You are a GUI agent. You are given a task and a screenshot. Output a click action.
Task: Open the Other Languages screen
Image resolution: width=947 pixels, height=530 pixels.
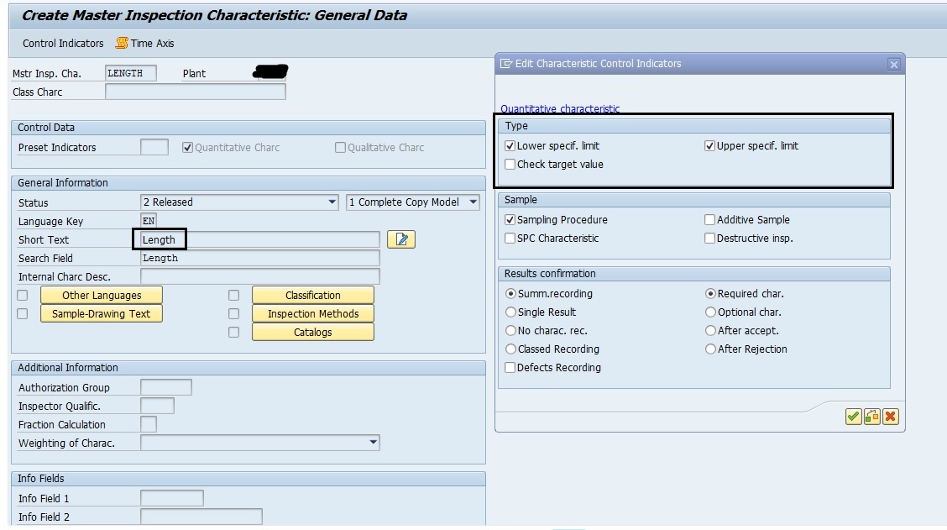click(101, 295)
